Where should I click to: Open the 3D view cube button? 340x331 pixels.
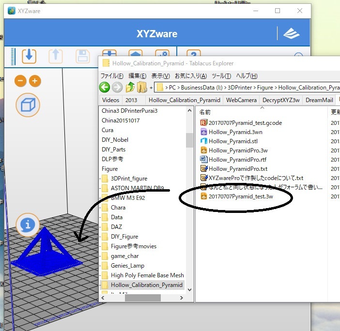coord(28,105)
